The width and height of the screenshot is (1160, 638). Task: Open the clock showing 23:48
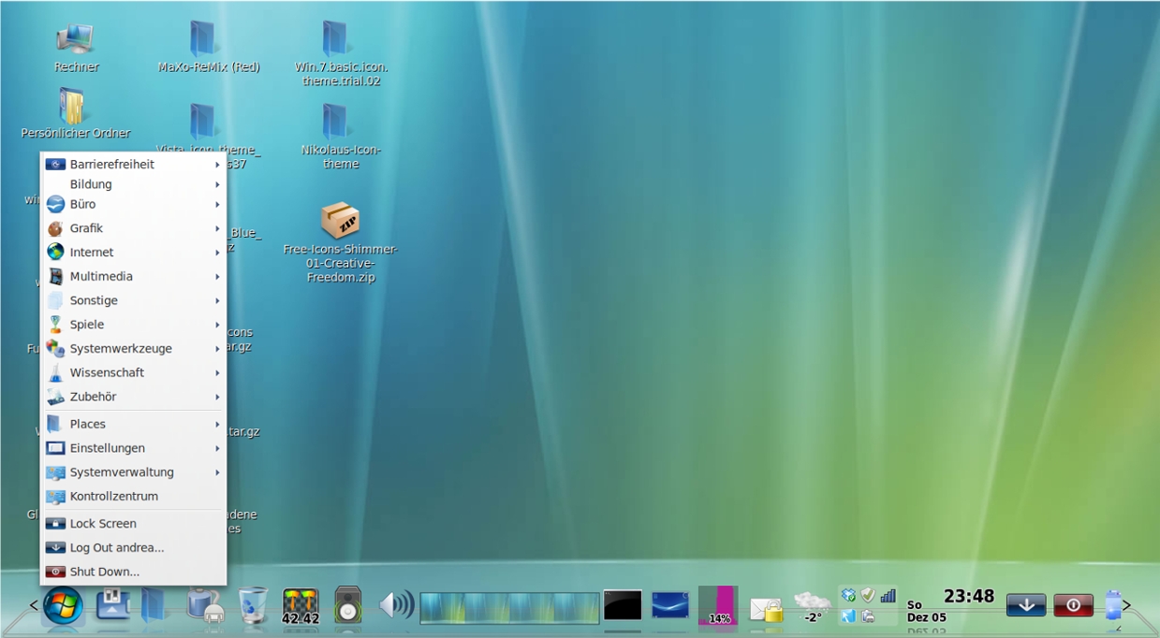point(969,596)
